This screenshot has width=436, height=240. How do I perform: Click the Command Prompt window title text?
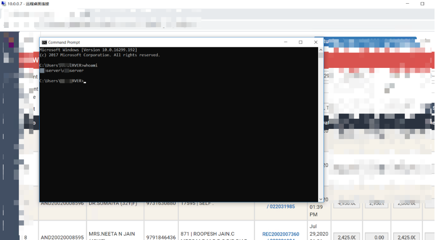point(64,42)
